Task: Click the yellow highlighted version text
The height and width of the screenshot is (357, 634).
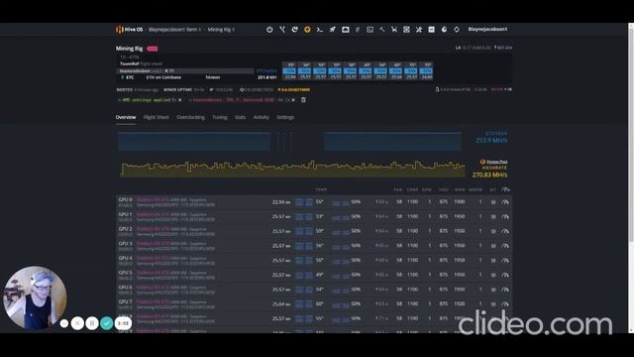Action: pyautogui.click(x=294, y=90)
